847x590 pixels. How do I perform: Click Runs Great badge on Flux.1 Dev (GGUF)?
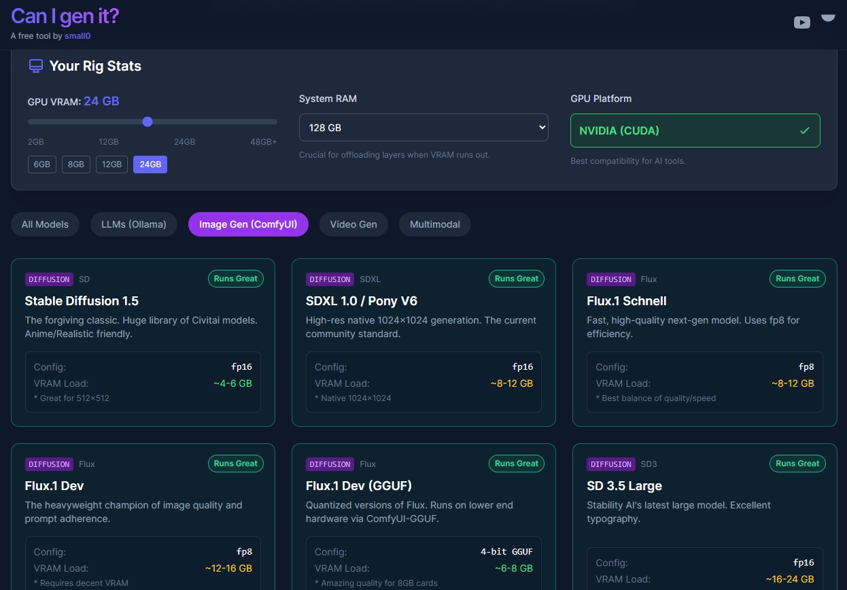[x=517, y=464]
